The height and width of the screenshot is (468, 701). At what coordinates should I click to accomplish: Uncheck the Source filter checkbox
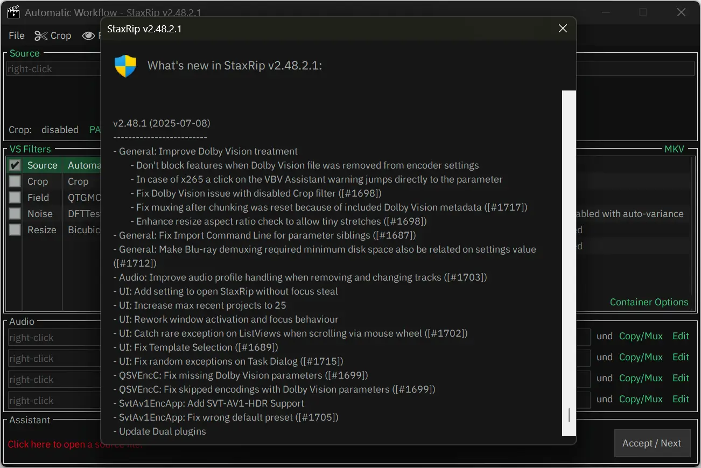click(x=15, y=165)
